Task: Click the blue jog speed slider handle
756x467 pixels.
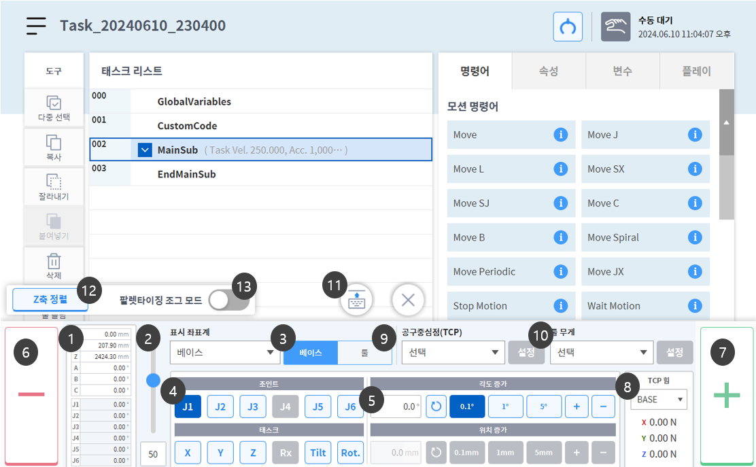Action: point(154,379)
